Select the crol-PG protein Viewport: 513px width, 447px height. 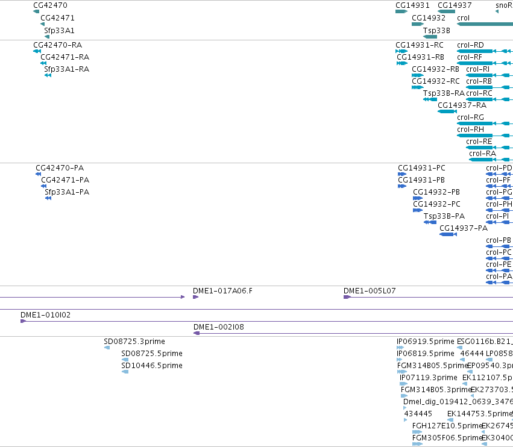499,192
